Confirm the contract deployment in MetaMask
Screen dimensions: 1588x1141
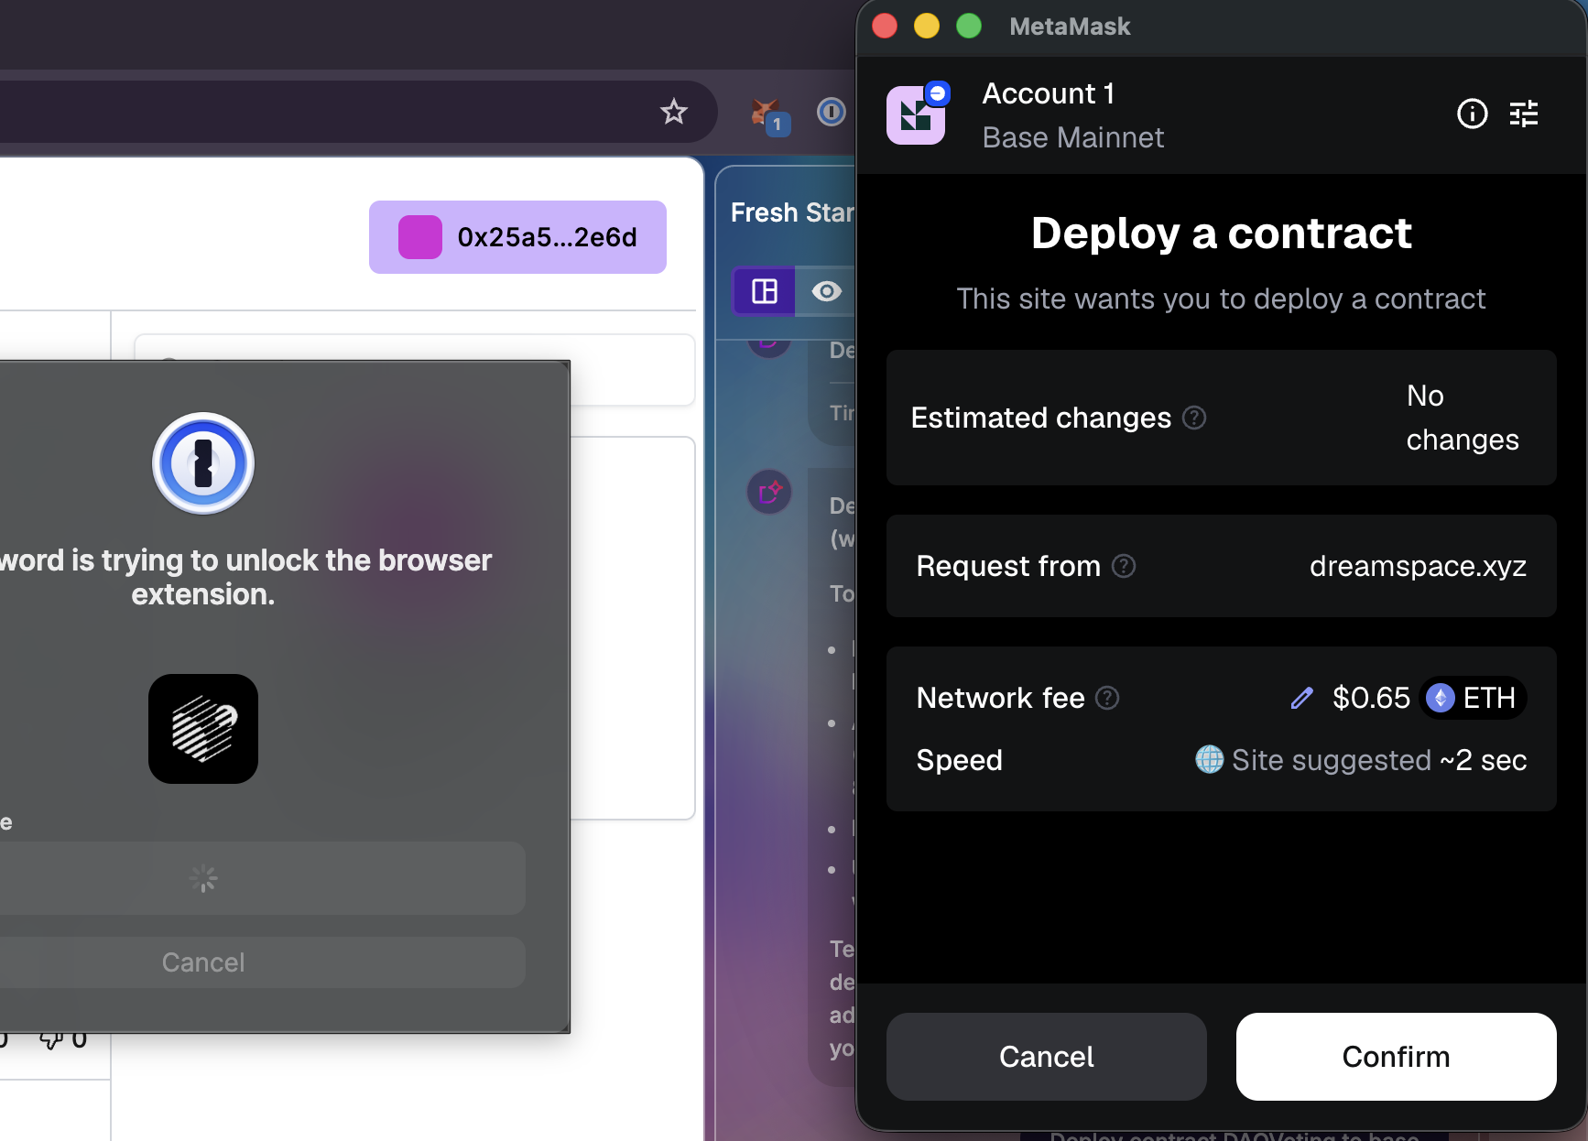click(x=1396, y=1057)
